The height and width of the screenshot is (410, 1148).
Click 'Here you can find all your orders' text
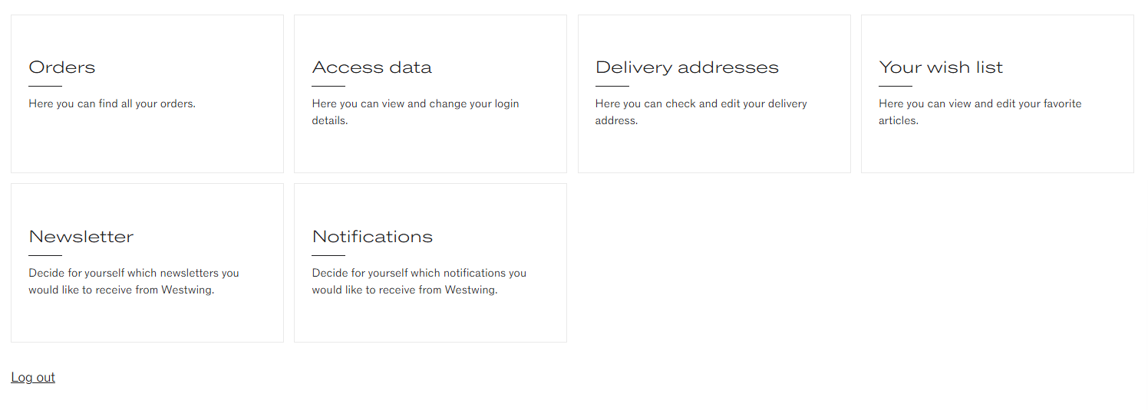click(x=112, y=103)
